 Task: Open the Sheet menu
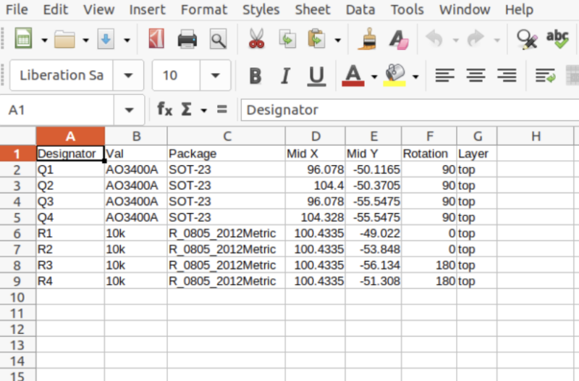(312, 10)
